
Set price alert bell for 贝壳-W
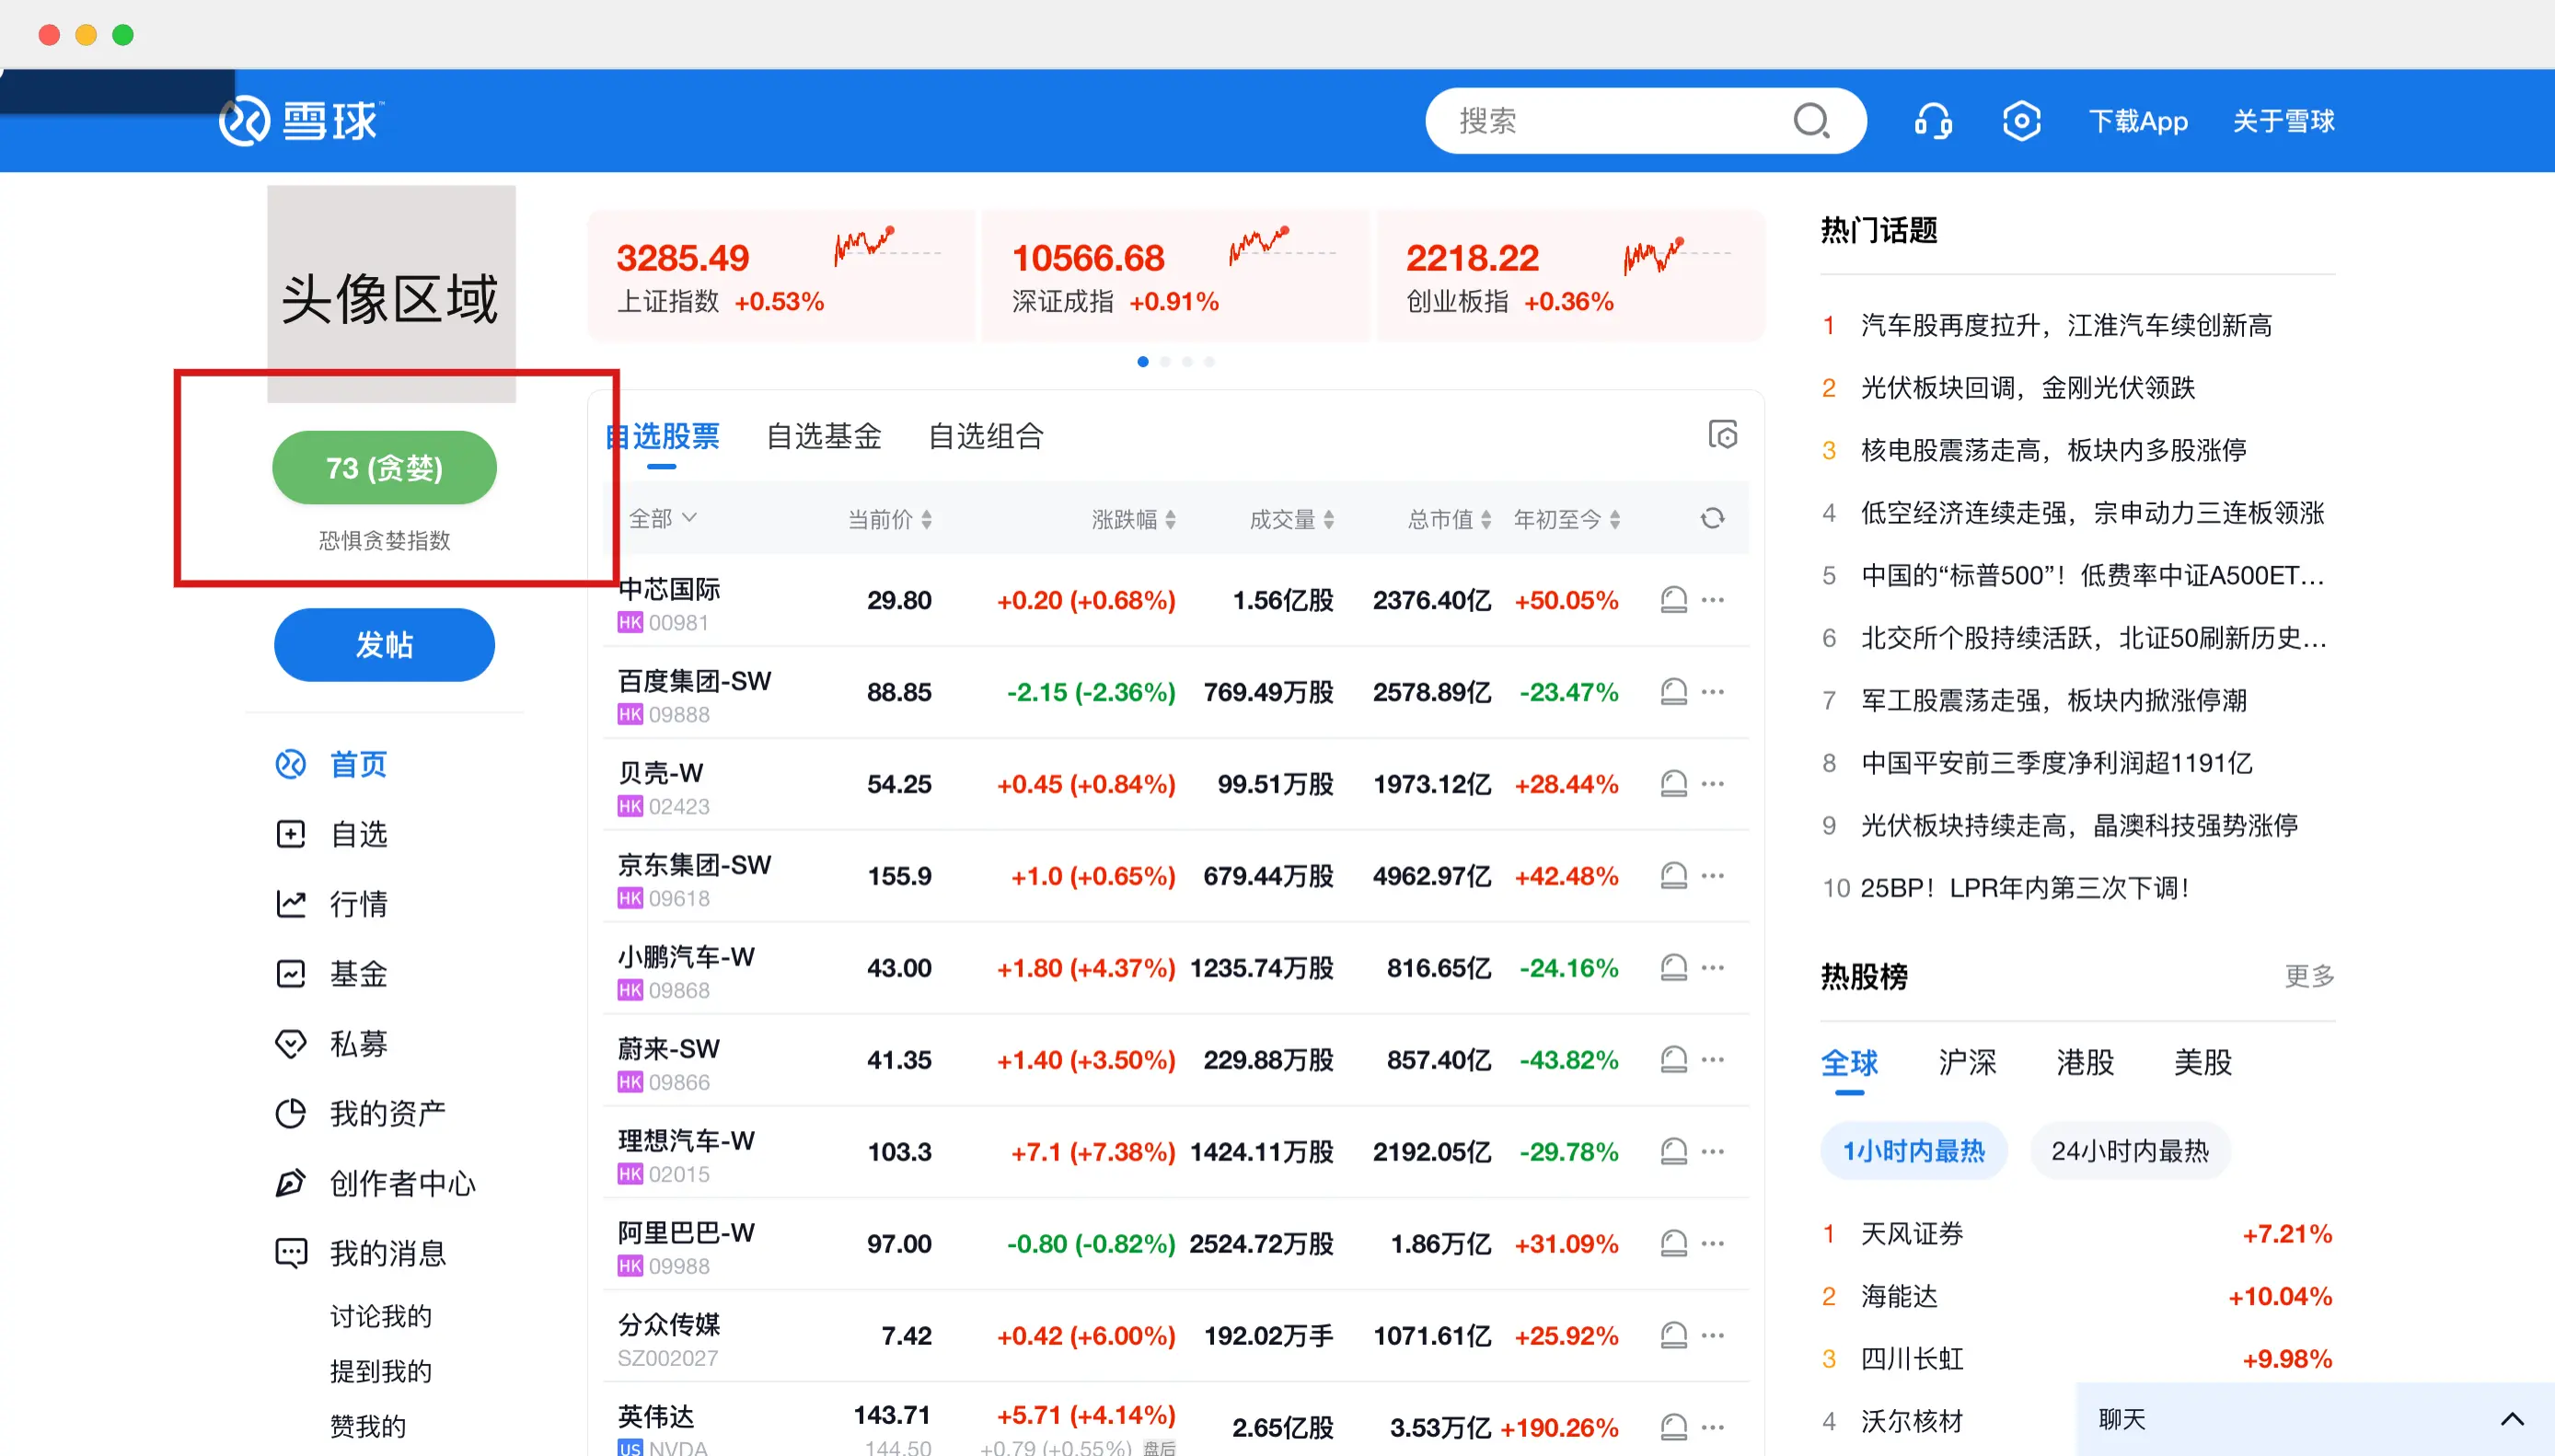(x=1673, y=784)
